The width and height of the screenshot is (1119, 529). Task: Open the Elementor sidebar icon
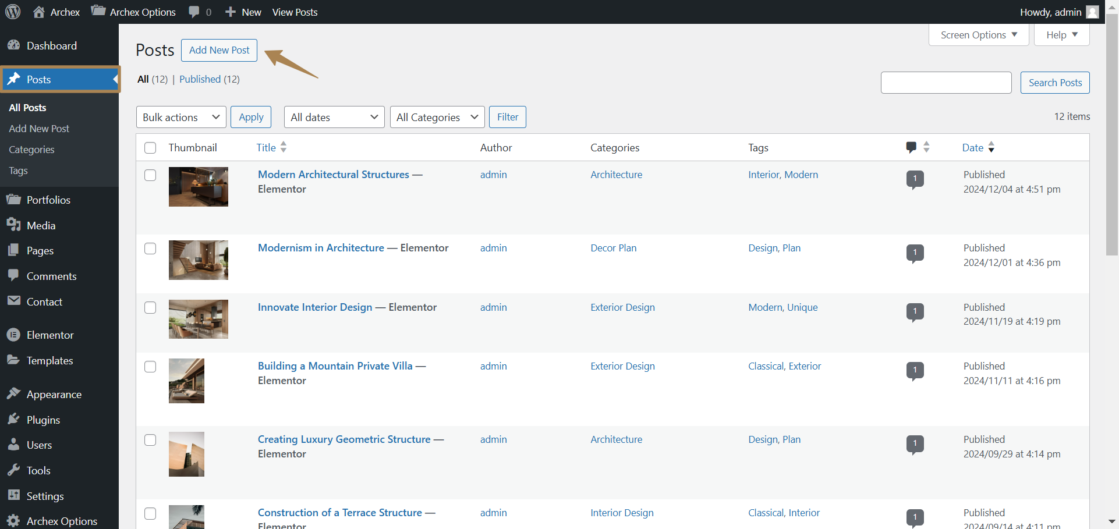pos(14,335)
